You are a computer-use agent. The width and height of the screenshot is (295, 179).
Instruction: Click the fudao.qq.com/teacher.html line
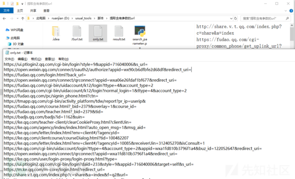pos(53,112)
